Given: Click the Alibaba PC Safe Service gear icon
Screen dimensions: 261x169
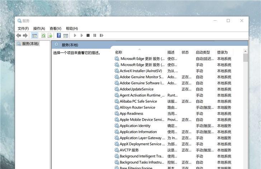Looking at the screenshot, I should point(117,101).
